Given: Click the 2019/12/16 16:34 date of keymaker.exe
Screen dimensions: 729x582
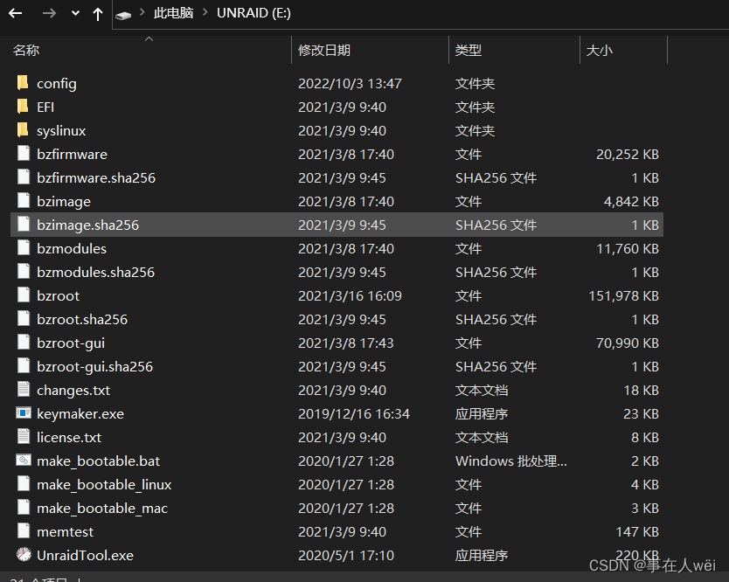Looking at the screenshot, I should tap(354, 414).
